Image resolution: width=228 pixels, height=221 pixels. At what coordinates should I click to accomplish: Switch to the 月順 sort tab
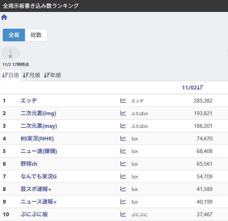[31, 75]
